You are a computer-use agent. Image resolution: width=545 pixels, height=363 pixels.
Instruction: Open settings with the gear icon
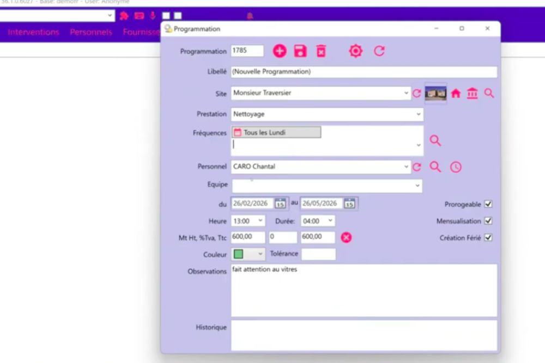point(355,51)
